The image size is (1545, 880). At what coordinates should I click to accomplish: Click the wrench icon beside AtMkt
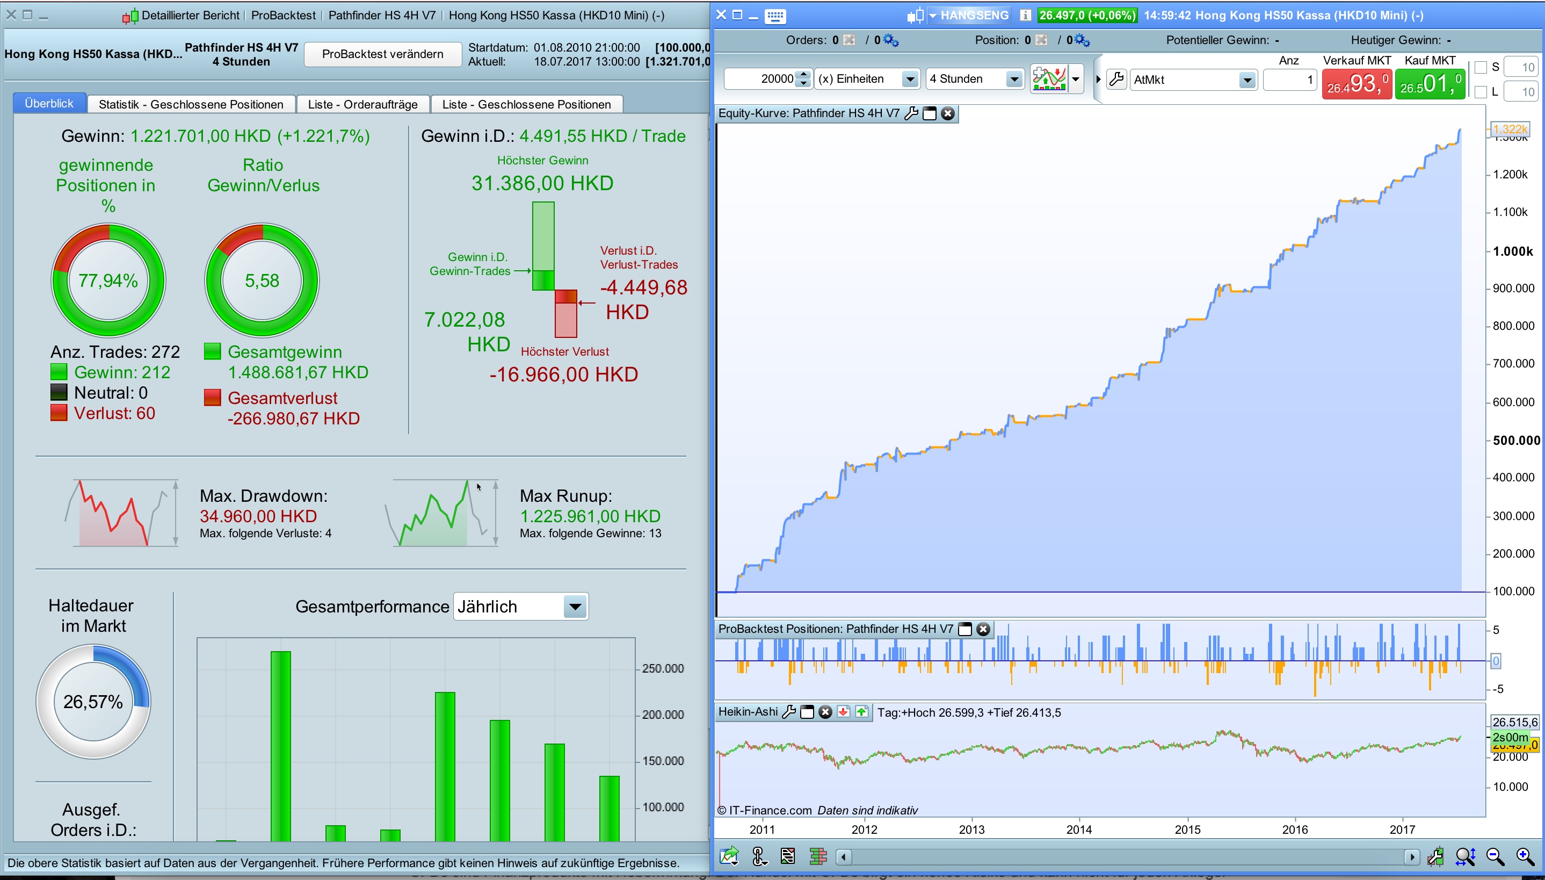[1117, 79]
